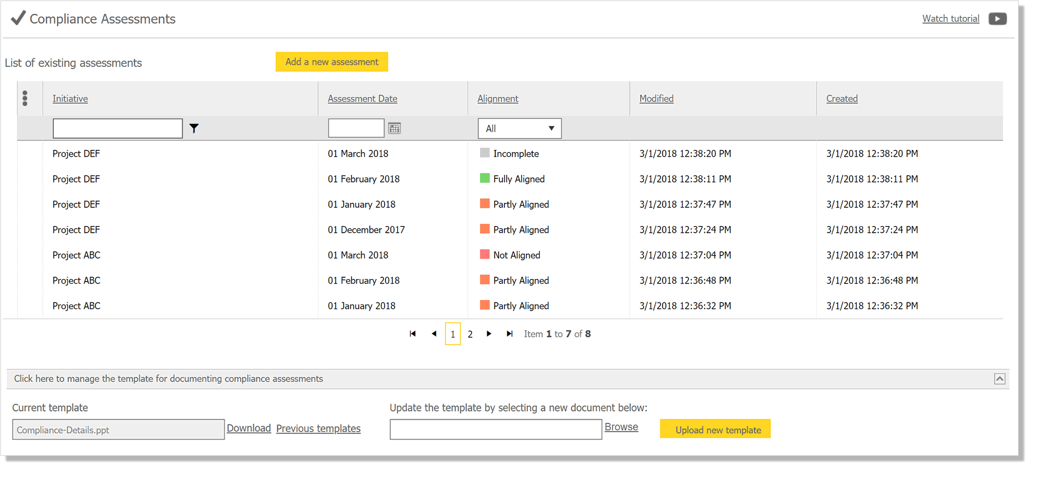Go to next page arrow
The height and width of the screenshot is (487, 1043).
(489, 334)
